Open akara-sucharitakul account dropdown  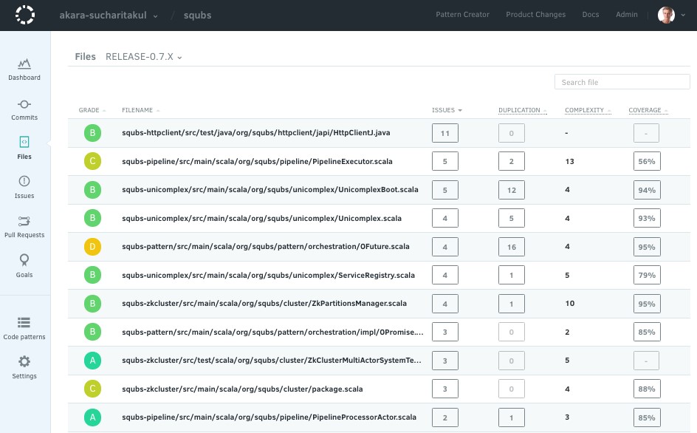point(109,16)
